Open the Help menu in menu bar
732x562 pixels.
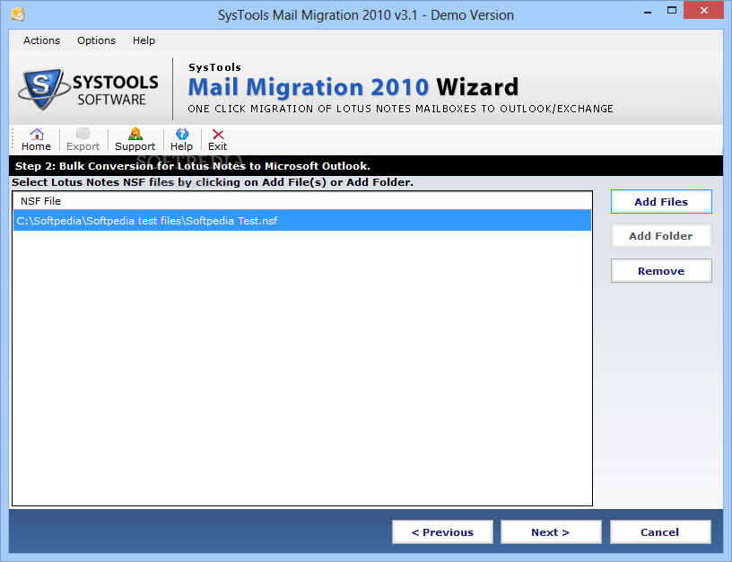pos(144,40)
